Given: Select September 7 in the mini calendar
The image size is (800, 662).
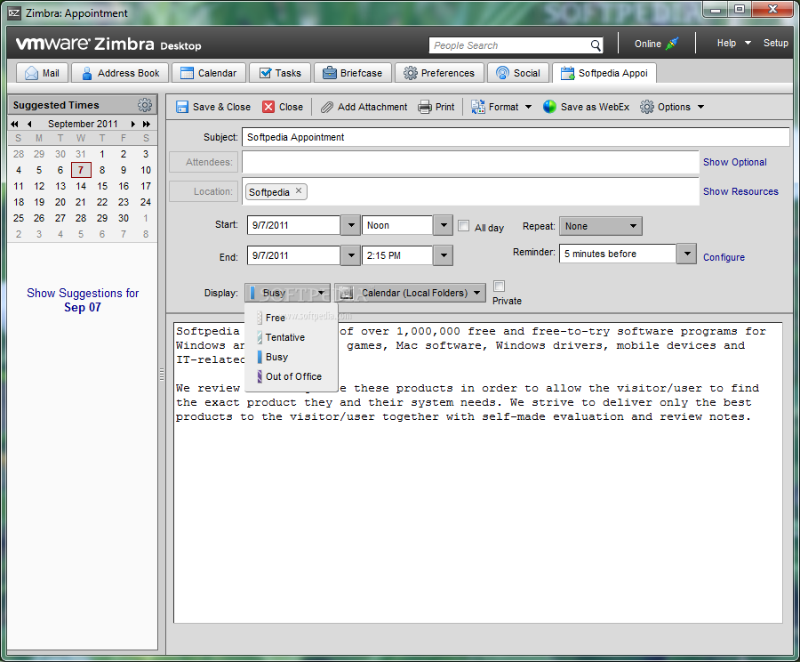Looking at the screenshot, I should [x=81, y=170].
